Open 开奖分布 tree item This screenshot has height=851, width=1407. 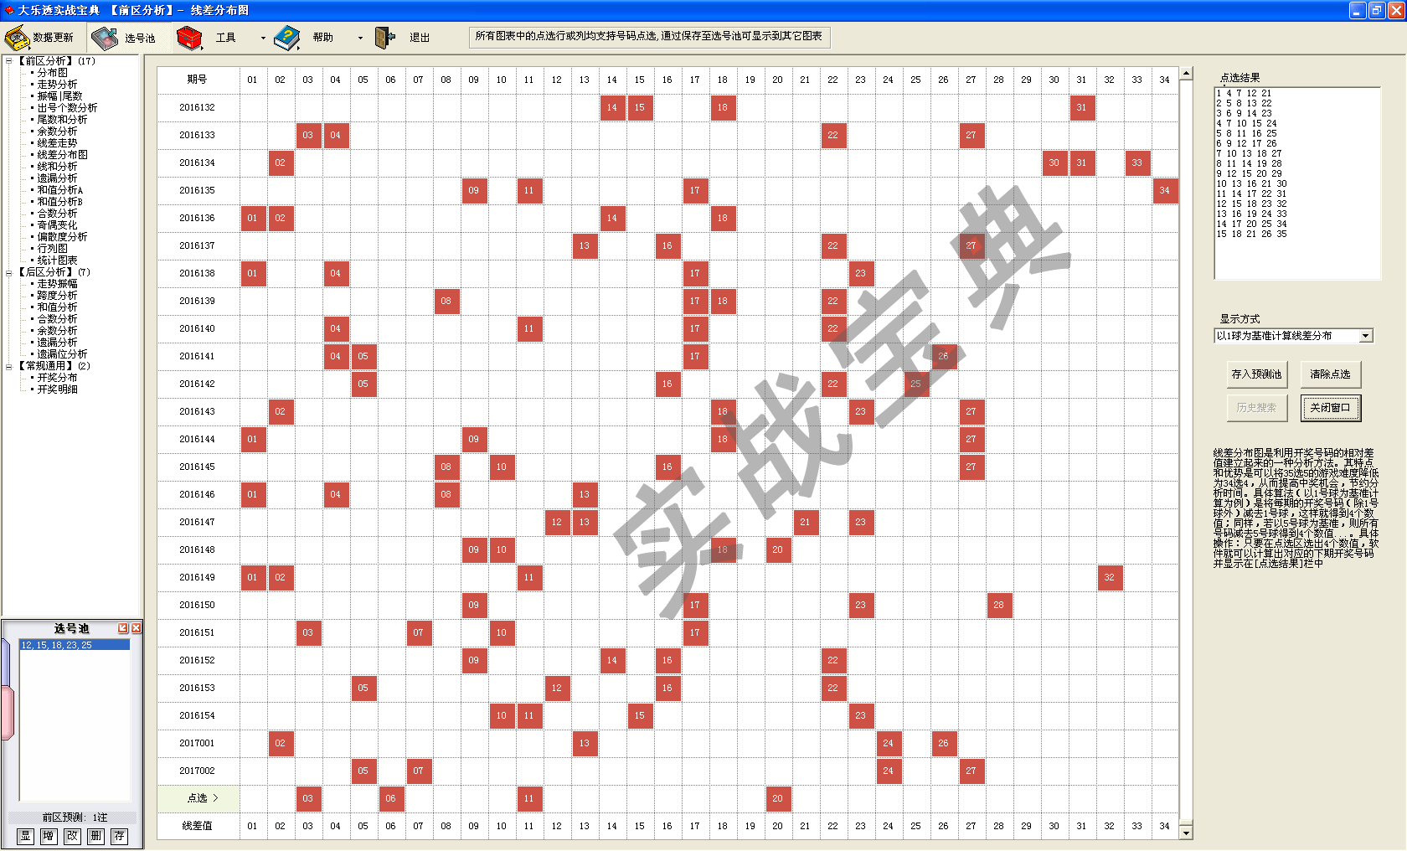click(x=57, y=378)
